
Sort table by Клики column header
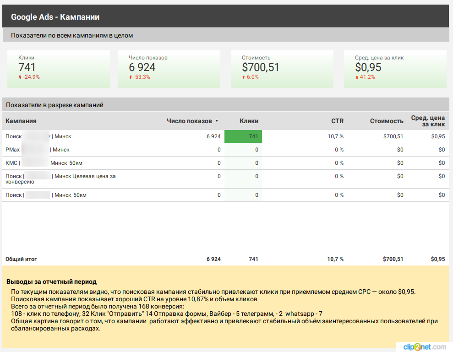click(249, 121)
